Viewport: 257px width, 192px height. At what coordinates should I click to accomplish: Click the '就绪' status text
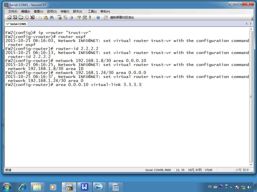pyautogui.click(x=8, y=170)
